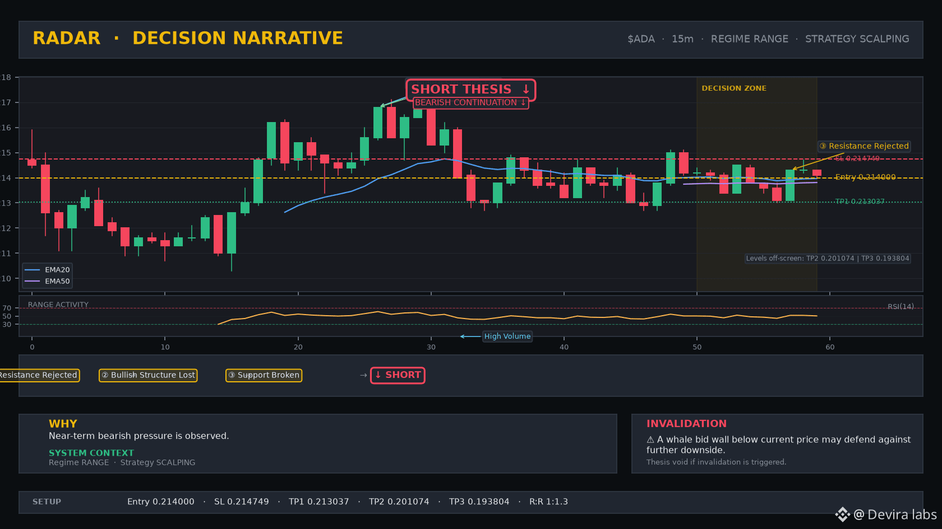Viewport: 942px width, 529px height.
Task: Click the red SHORT verdict button below the chart
Action: [398, 375]
